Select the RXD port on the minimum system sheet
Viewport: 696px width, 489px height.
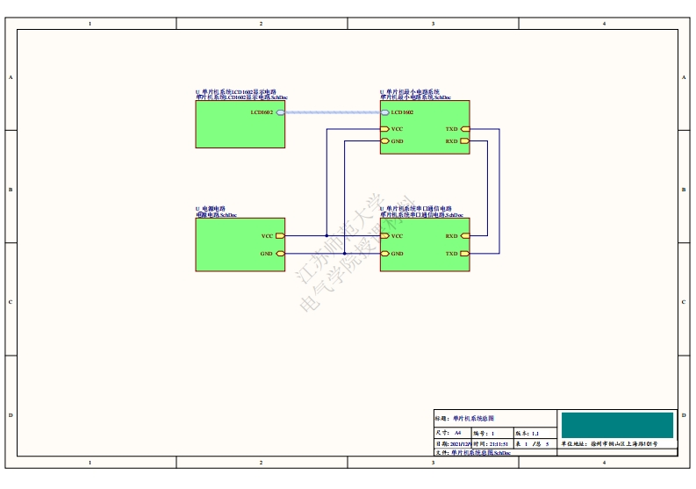coord(465,141)
